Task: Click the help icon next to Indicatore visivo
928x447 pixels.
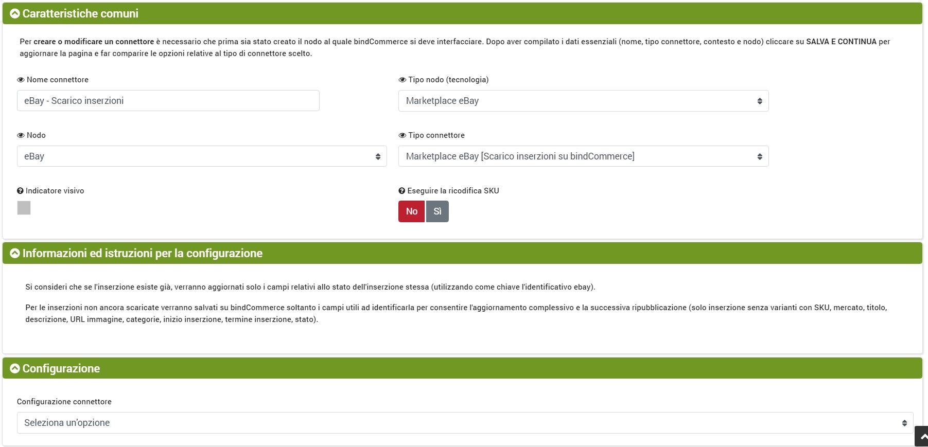Action: (x=20, y=191)
